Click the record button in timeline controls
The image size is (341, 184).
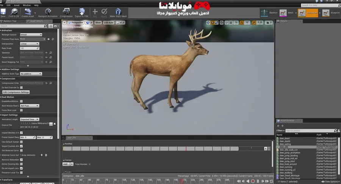coord(253,181)
